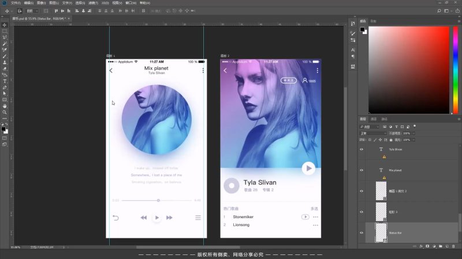Click the delete layer trash icon
This screenshot has width=462, height=259.
pos(453,247)
